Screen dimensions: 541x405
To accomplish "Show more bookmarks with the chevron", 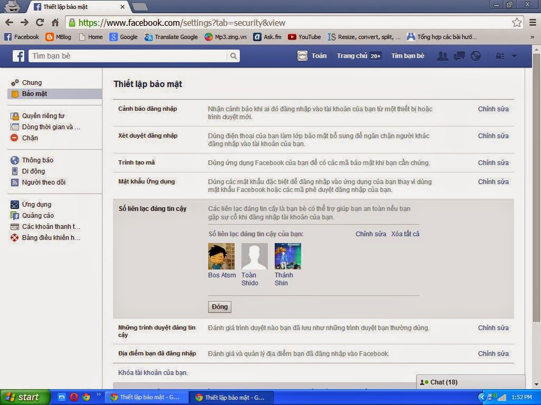I will tap(533, 37).
